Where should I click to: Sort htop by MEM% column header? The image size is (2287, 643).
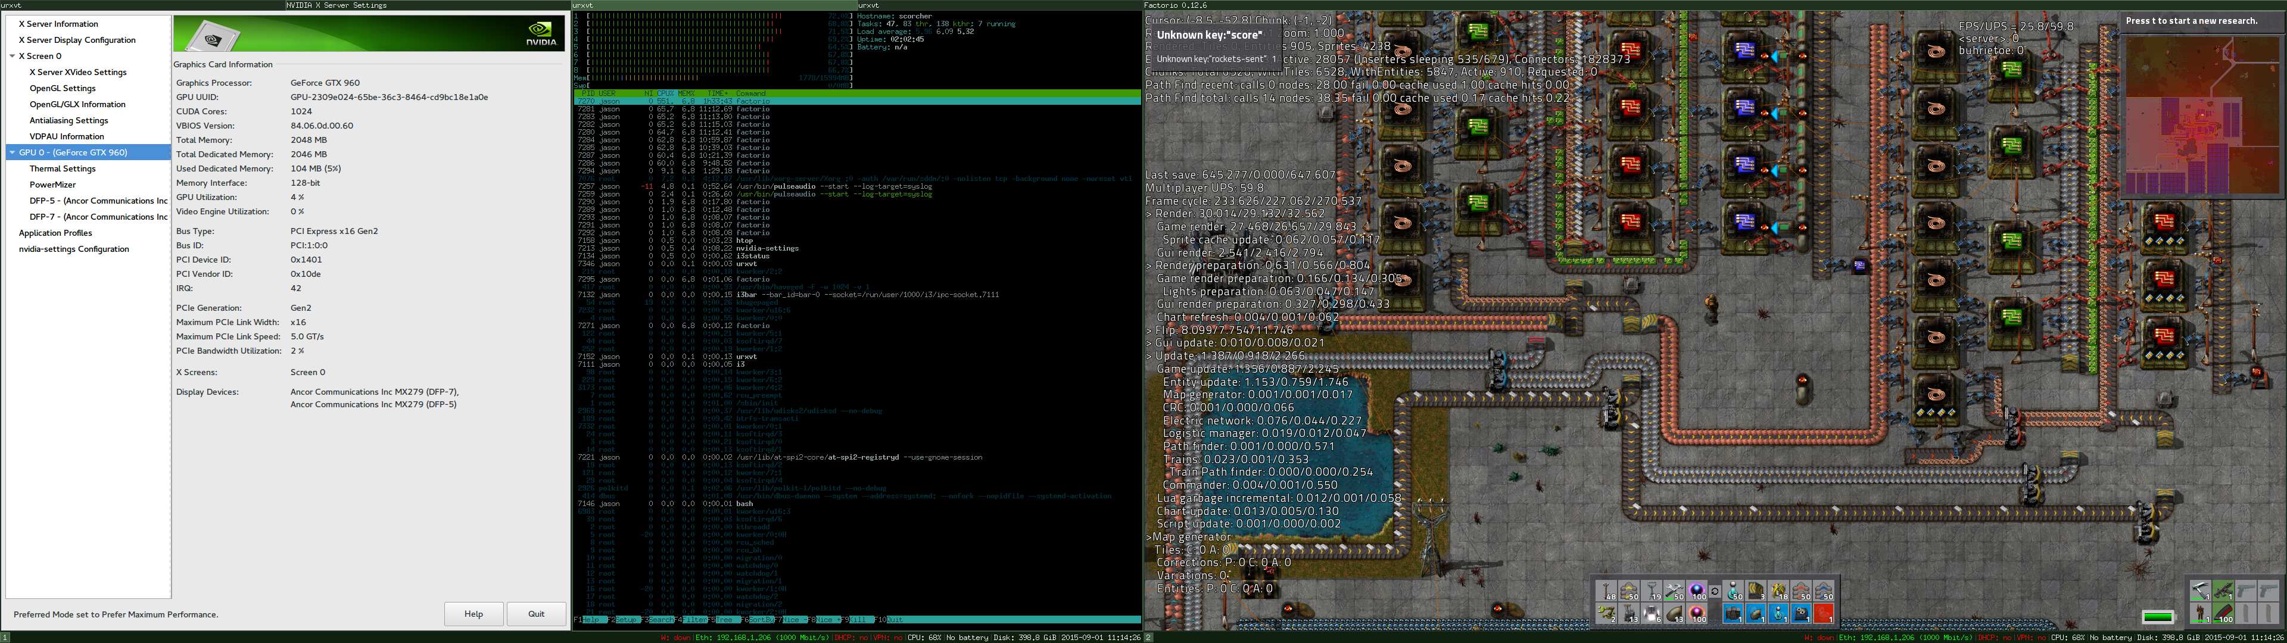[x=687, y=93]
